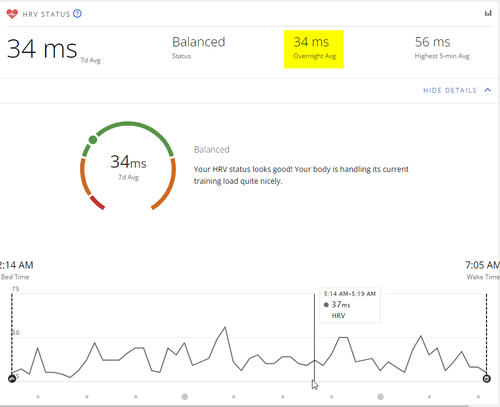Click the rightmost small timeline dot

click(x=478, y=397)
